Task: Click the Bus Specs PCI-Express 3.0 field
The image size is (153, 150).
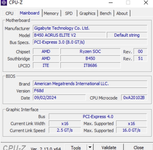Action: coord(90,42)
